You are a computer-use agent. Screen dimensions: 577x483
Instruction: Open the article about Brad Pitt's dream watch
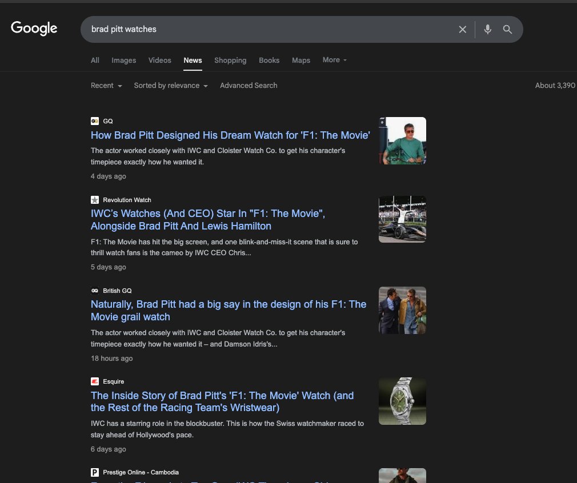[230, 135]
